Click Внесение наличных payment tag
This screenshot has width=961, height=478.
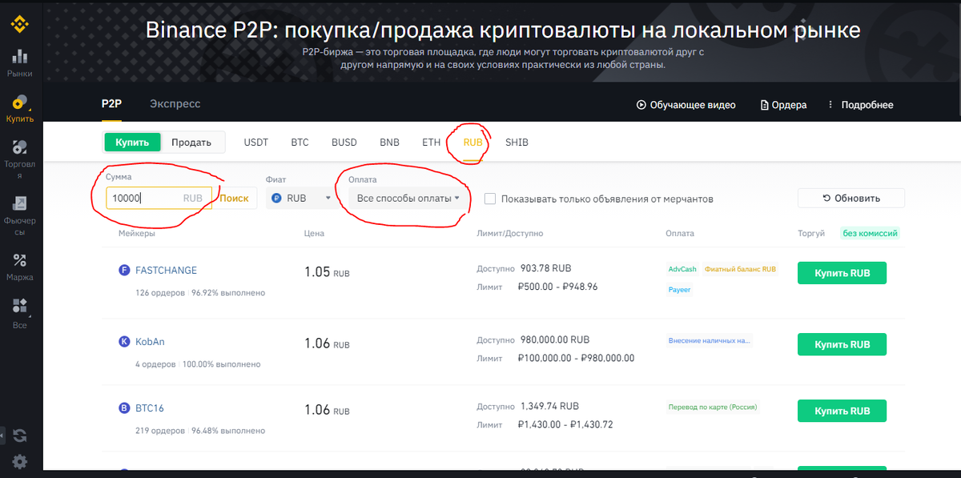tap(710, 340)
